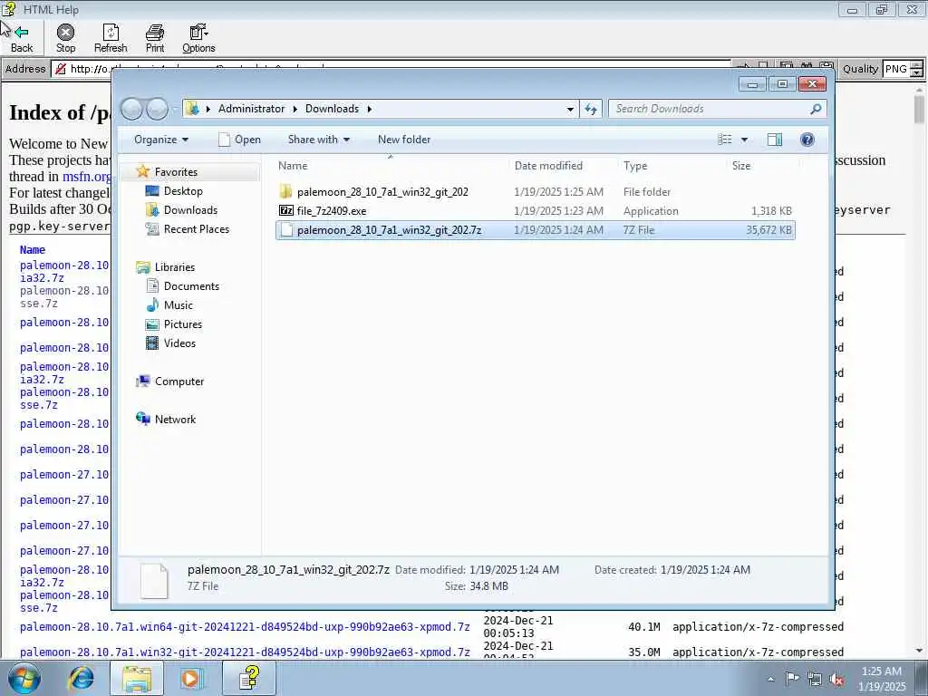Click the Explorer forward navigation button
Screen dimensions: 928x696
tap(157, 109)
